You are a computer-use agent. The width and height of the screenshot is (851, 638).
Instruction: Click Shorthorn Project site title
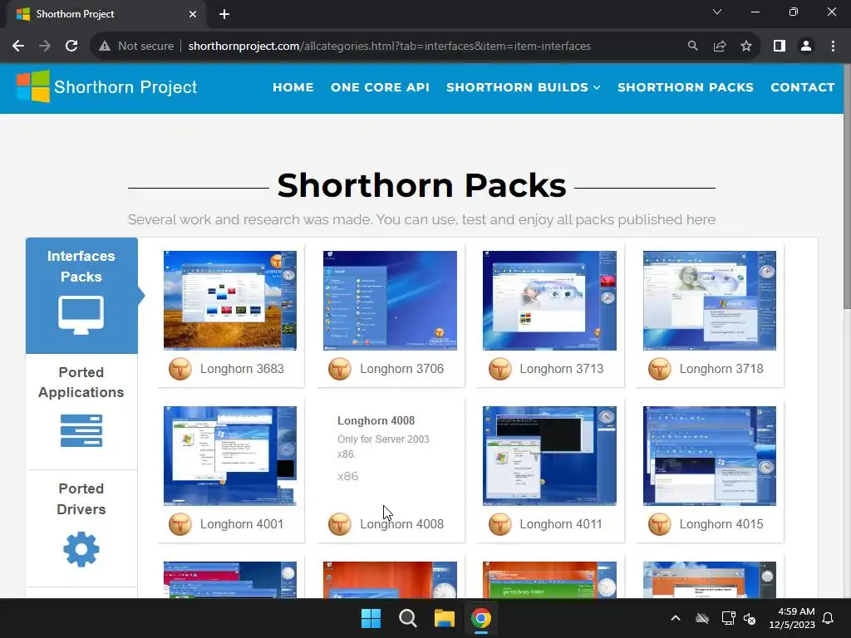[125, 87]
